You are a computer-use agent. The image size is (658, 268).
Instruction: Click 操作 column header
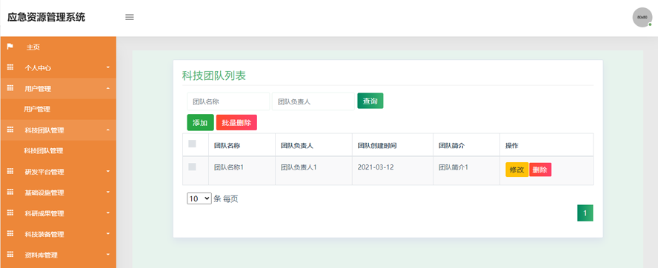click(x=512, y=146)
